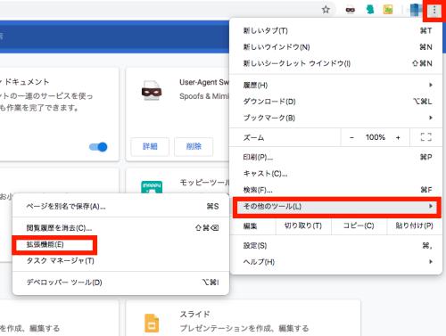Click 貼り付け(P) paste button
The height and width of the screenshot is (336, 446).
[414, 225]
